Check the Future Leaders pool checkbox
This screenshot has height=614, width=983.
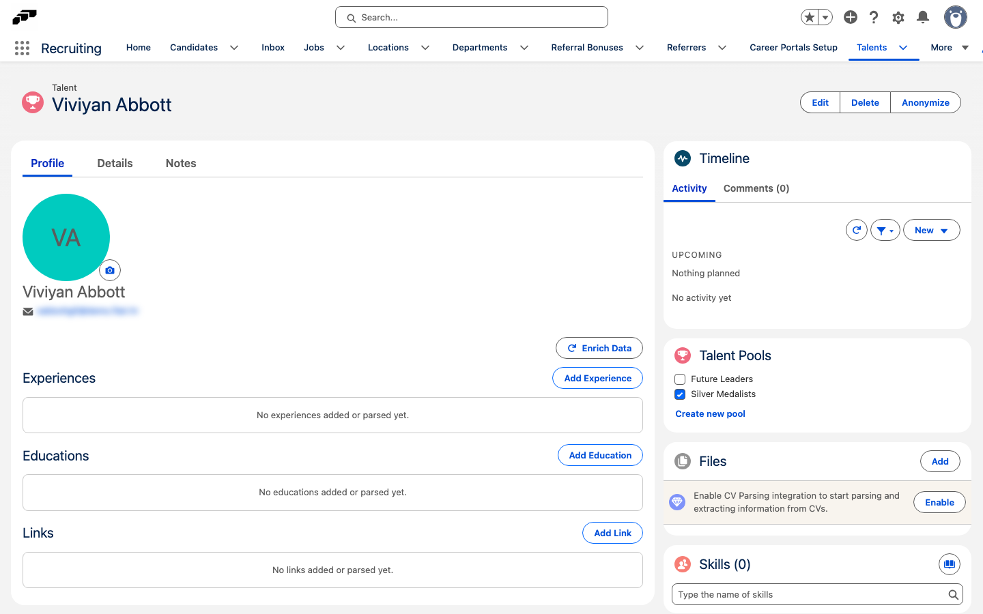[x=680, y=379]
